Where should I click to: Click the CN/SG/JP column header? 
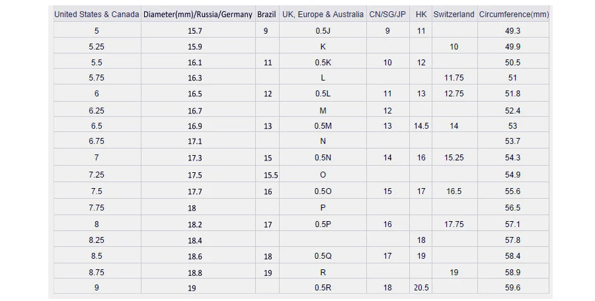pos(387,14)
